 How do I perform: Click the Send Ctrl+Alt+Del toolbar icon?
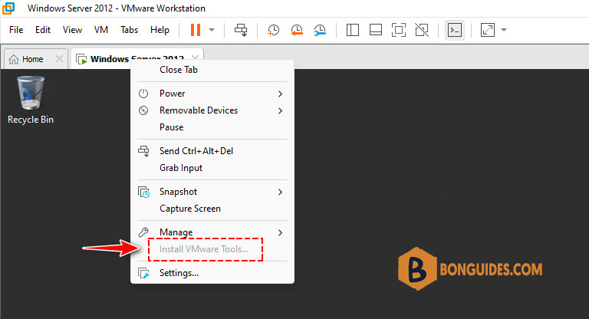tap(241, 30)
